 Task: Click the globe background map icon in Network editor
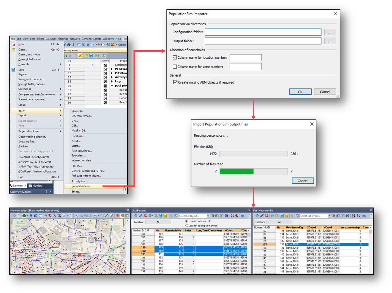(x=24, y=216)
